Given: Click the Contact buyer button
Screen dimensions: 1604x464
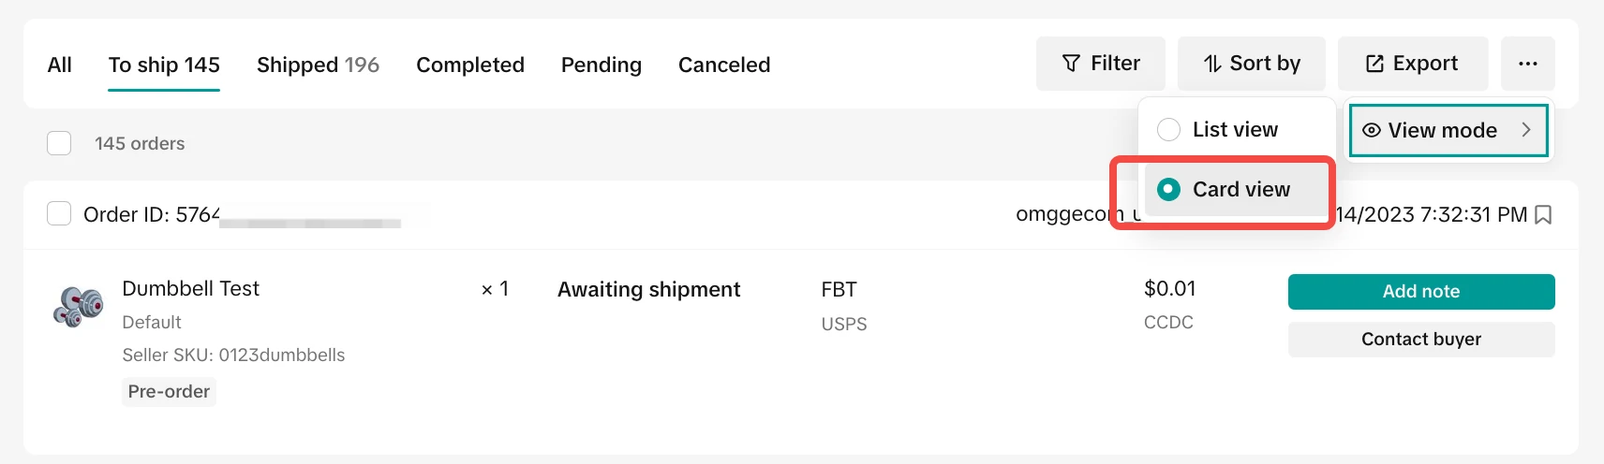Looking at the screenshot, I should (1420, 340).
